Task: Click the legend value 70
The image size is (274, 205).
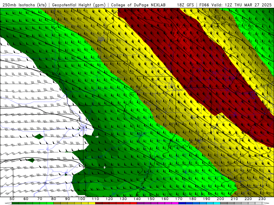Action: click(40, 199)
